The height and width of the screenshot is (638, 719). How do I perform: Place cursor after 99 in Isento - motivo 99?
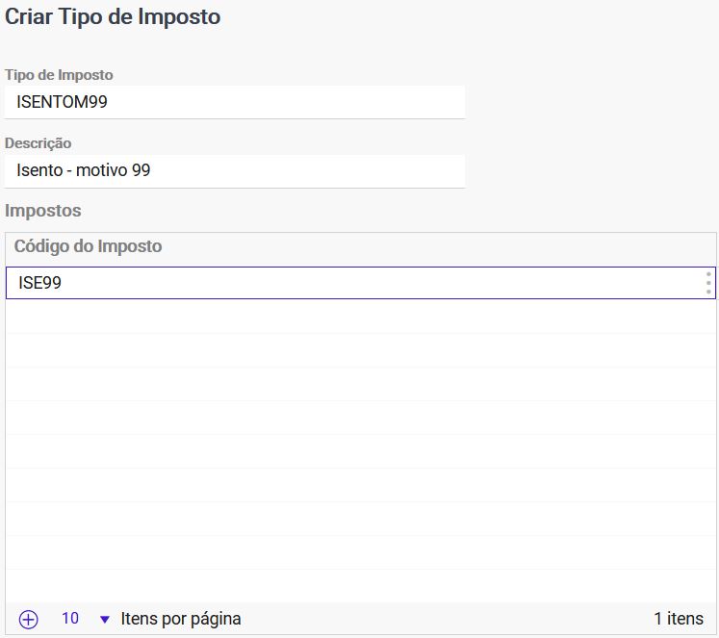[x=152, y=170]
